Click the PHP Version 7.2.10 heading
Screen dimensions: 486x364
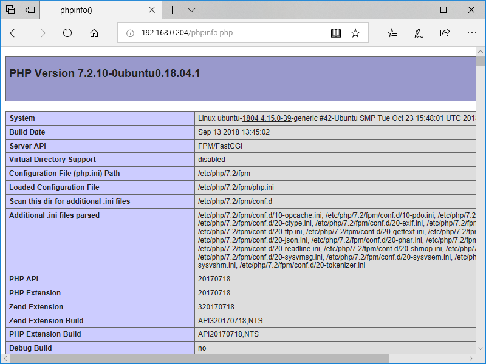[x=104, y=73]
